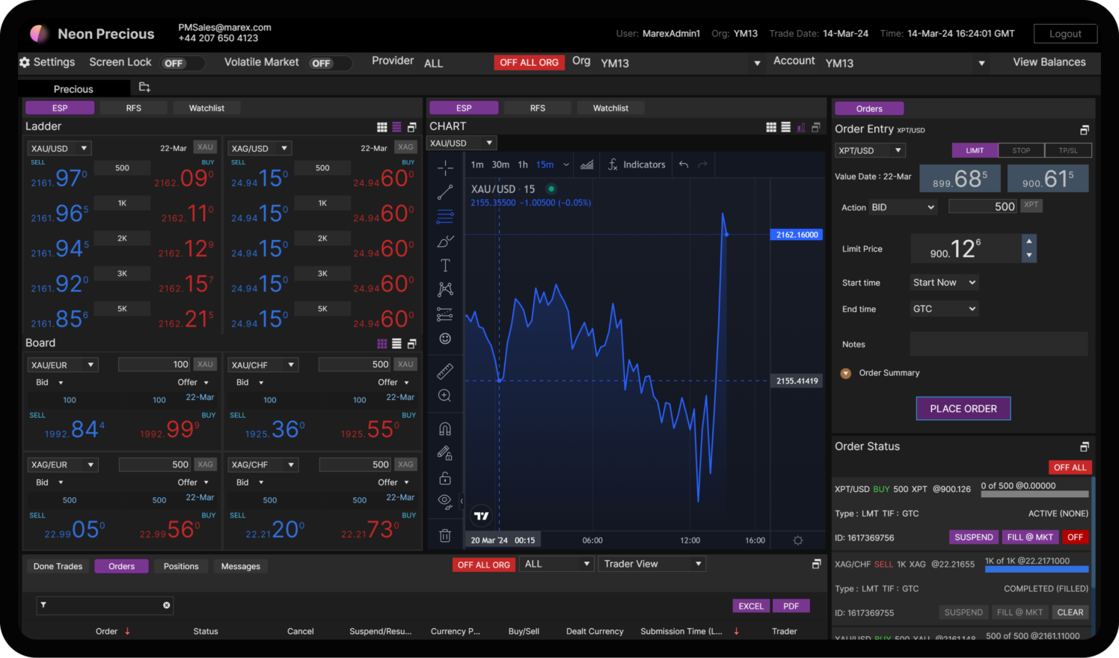Expand the Action BID dropdown
The width and height of the screenshot is (1119, 658).
[903, 207]
